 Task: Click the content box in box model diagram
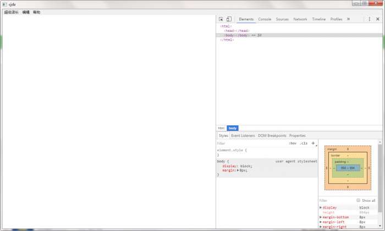pos(348,168)
